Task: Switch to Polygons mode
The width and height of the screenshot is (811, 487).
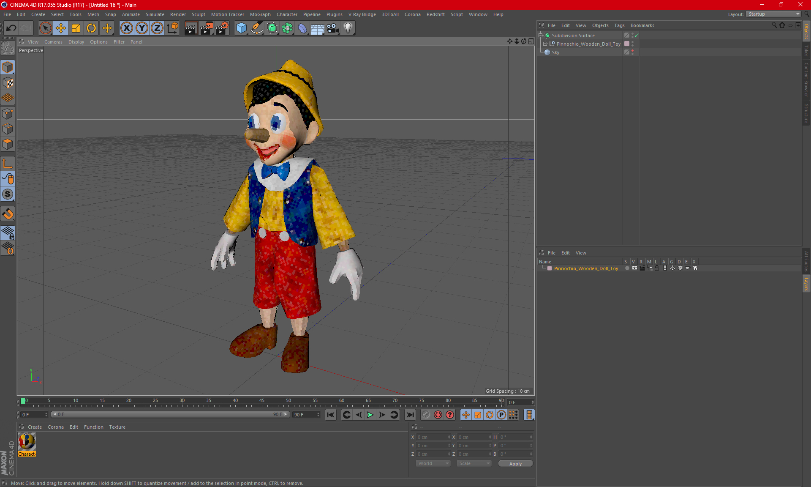Action: (x=8, y=144)
